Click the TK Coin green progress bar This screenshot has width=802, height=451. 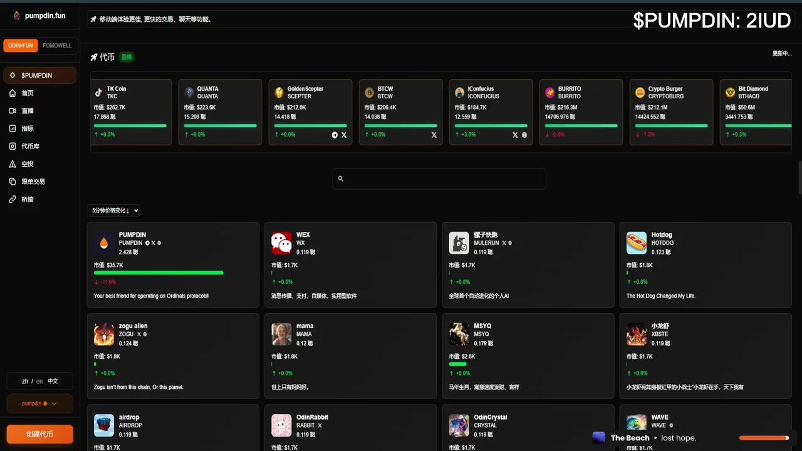pyautogui.click(x=130, y=125)
